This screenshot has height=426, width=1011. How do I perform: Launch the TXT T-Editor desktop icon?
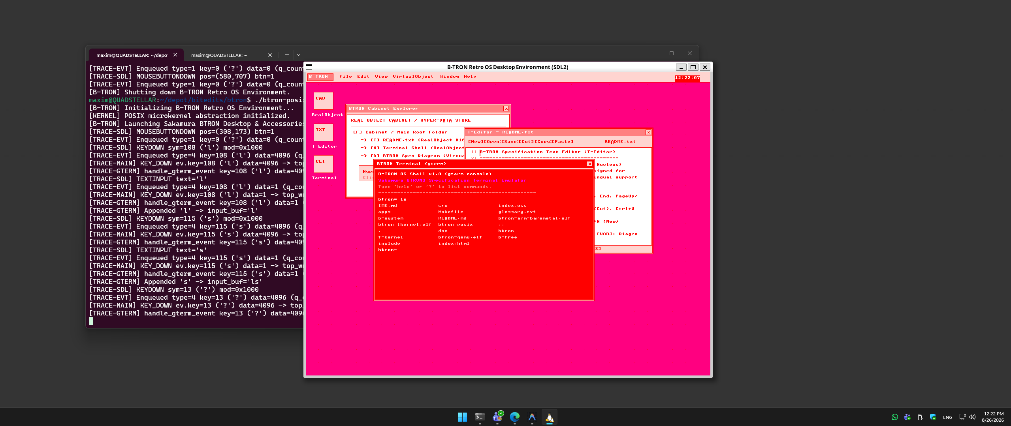point(324,133)
